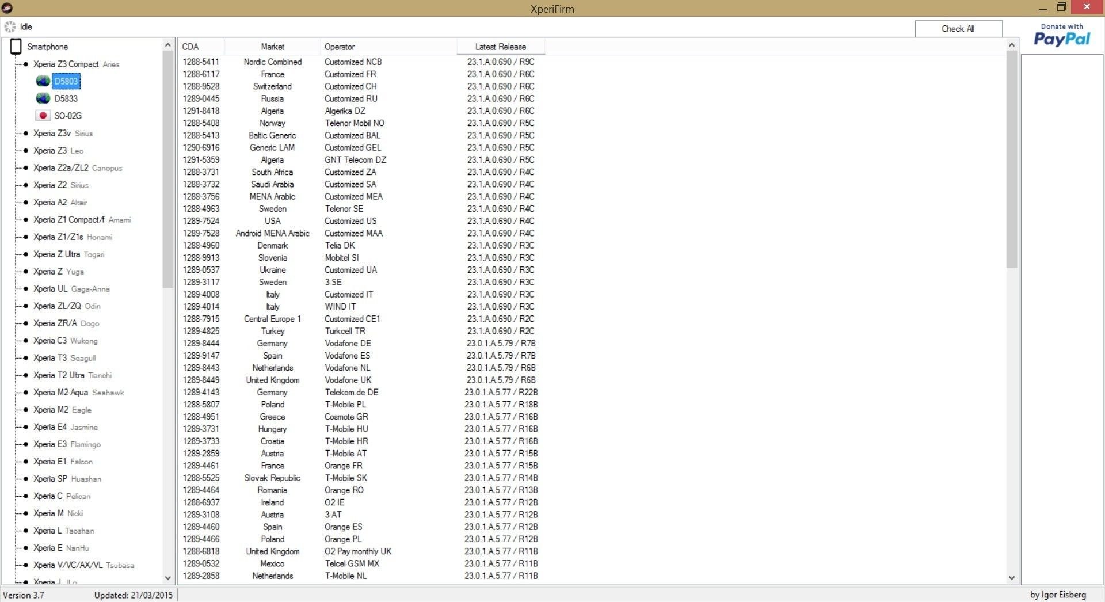Select the Vodafone UK row
This screenshot has height=602, width=1105.
pos(361,380)
